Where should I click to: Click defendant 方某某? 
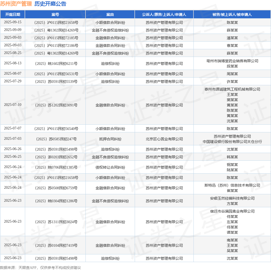point(232,204)
